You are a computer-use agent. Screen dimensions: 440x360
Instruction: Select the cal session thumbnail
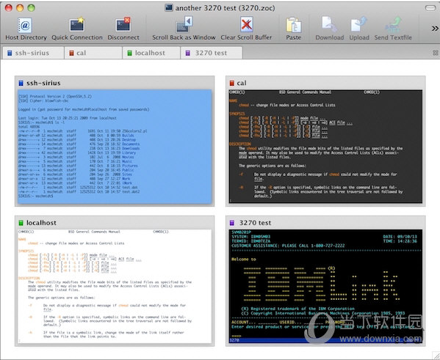click(325, 142)
